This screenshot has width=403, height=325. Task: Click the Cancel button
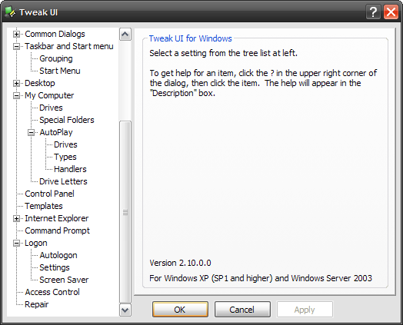242,310
